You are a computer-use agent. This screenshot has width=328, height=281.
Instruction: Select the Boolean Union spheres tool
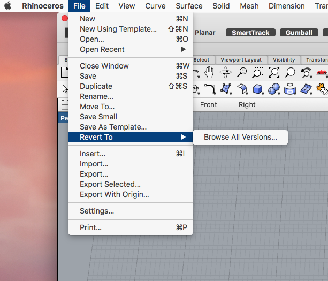(274, 89)
